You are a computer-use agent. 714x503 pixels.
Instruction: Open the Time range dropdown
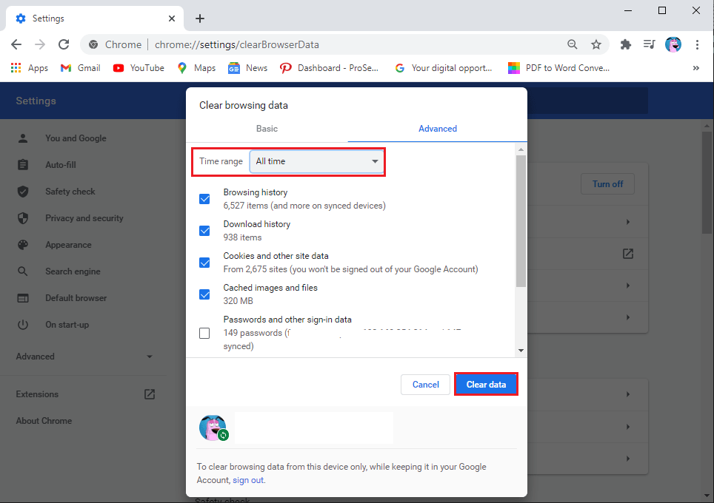[x=316, y=161]
